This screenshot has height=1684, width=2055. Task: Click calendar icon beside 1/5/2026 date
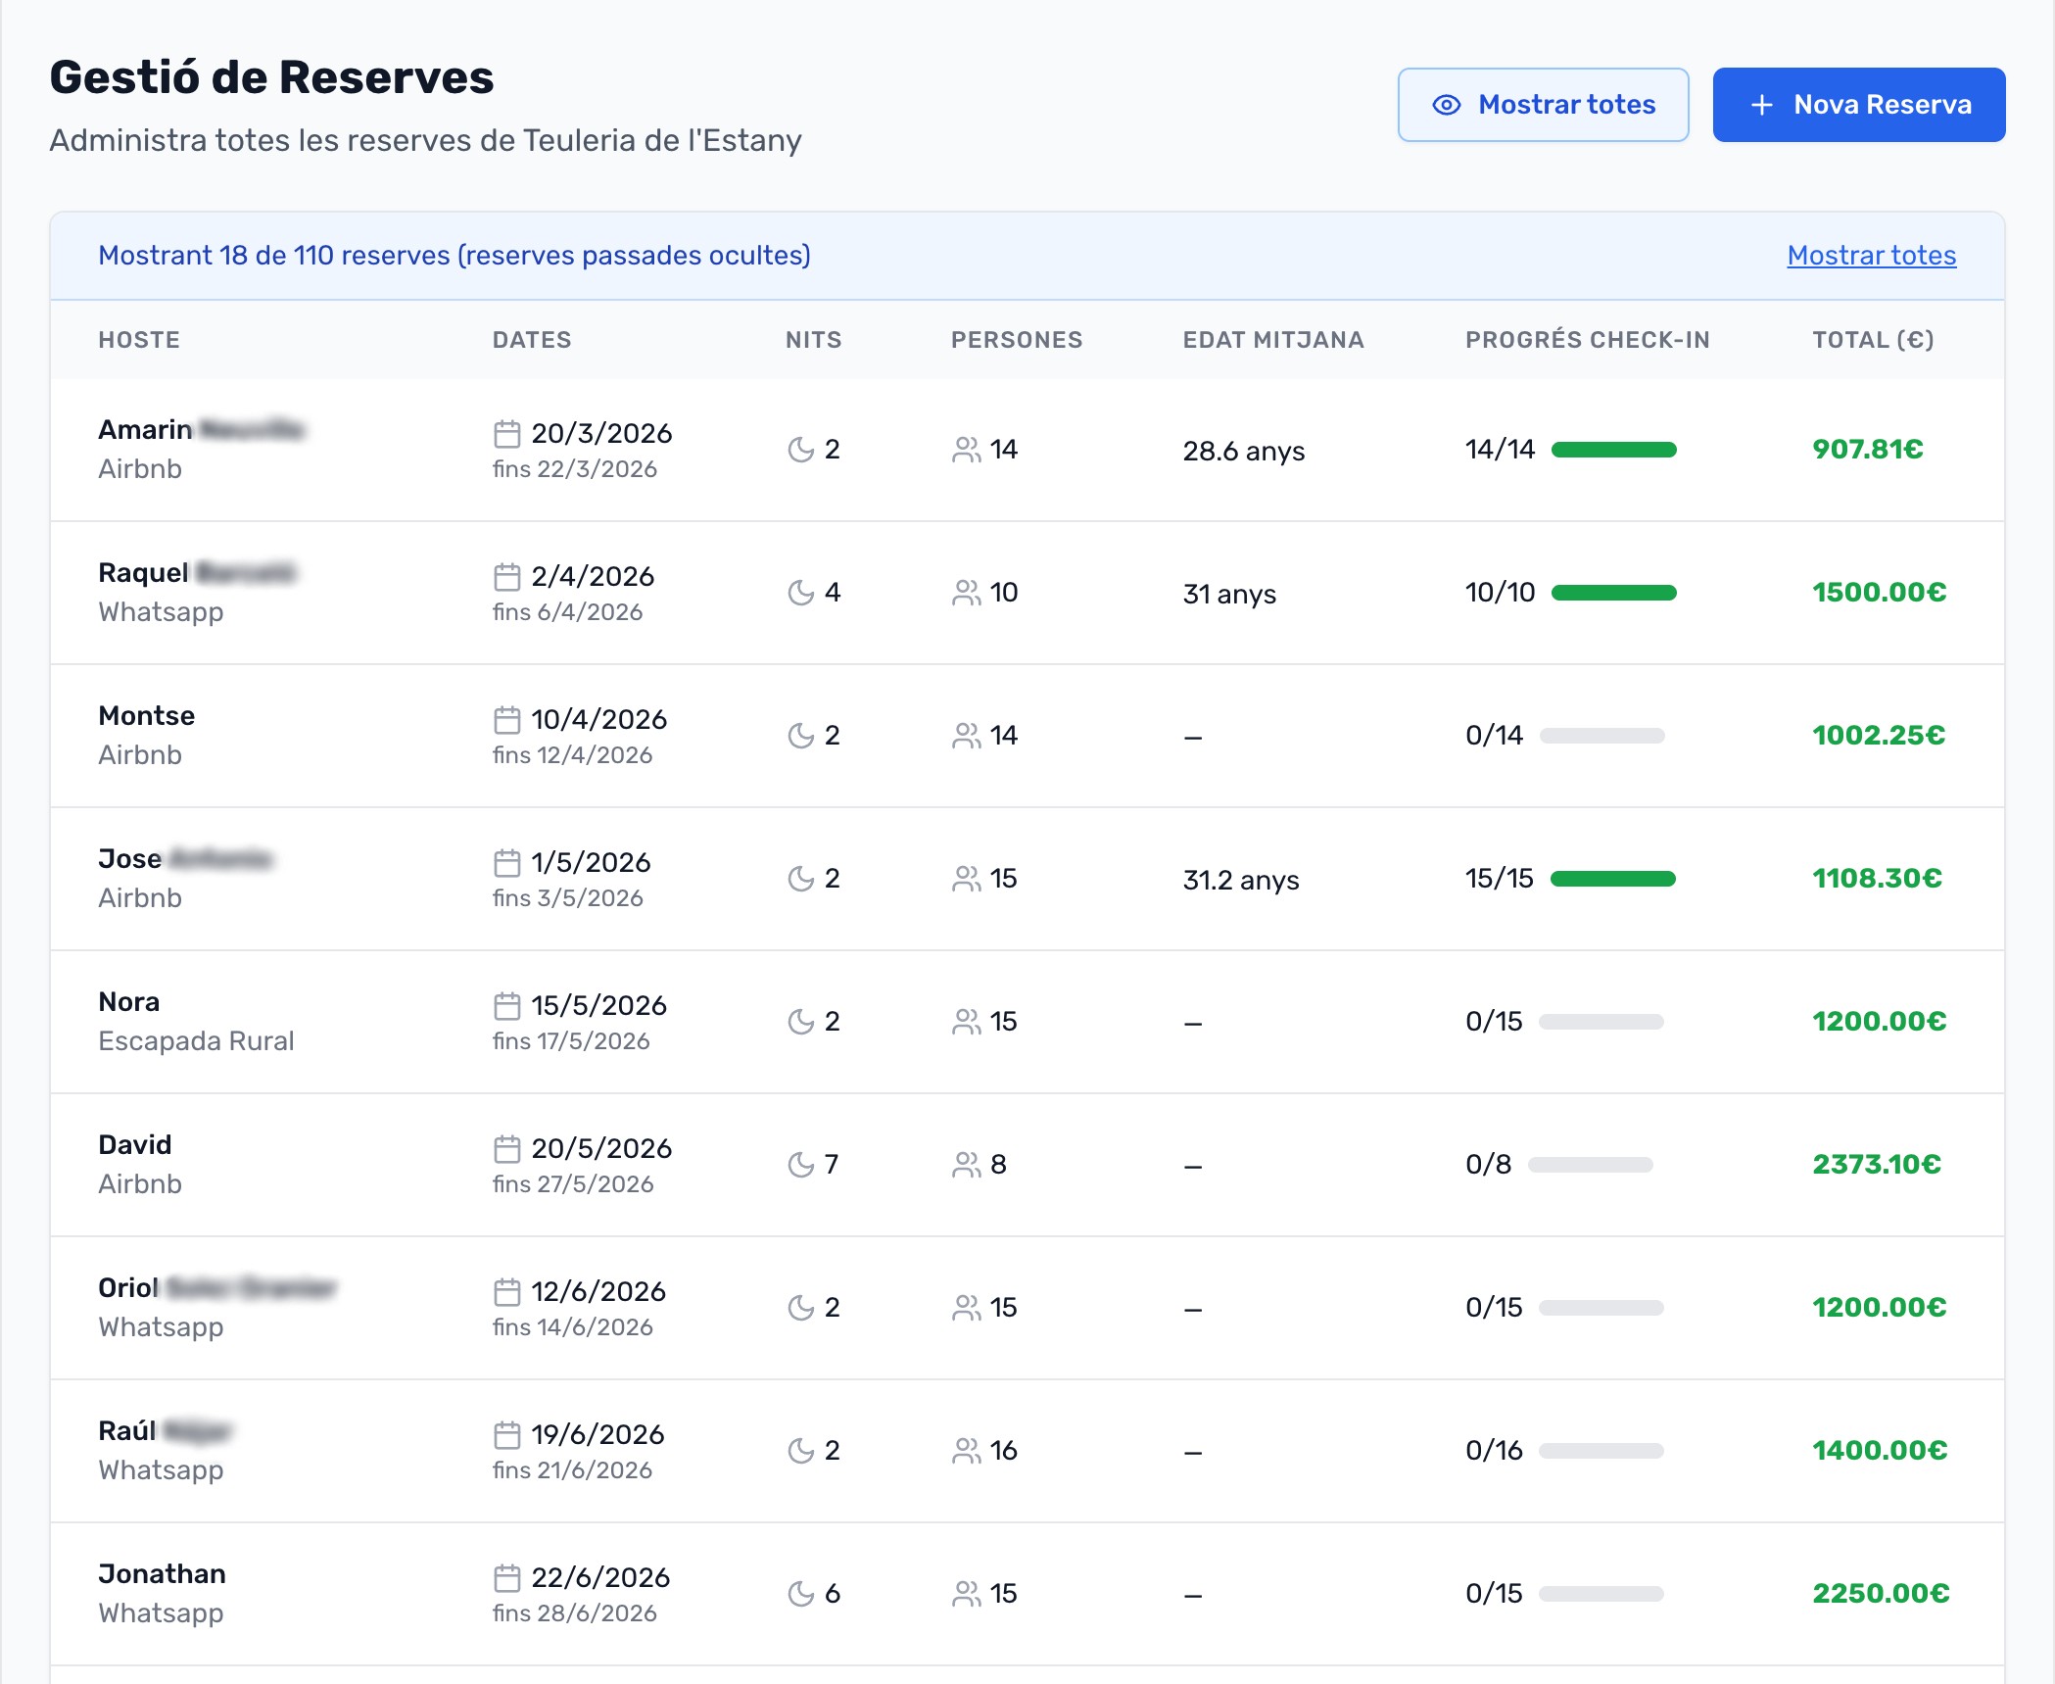(x=506, y=862)
